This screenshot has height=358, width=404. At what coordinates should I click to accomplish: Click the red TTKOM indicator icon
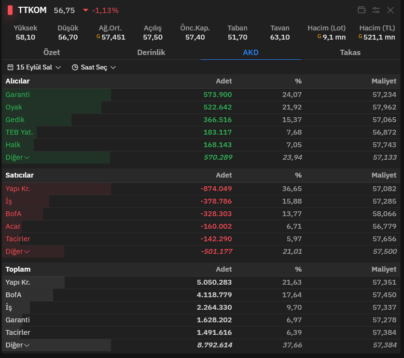(x=10, y=10)
